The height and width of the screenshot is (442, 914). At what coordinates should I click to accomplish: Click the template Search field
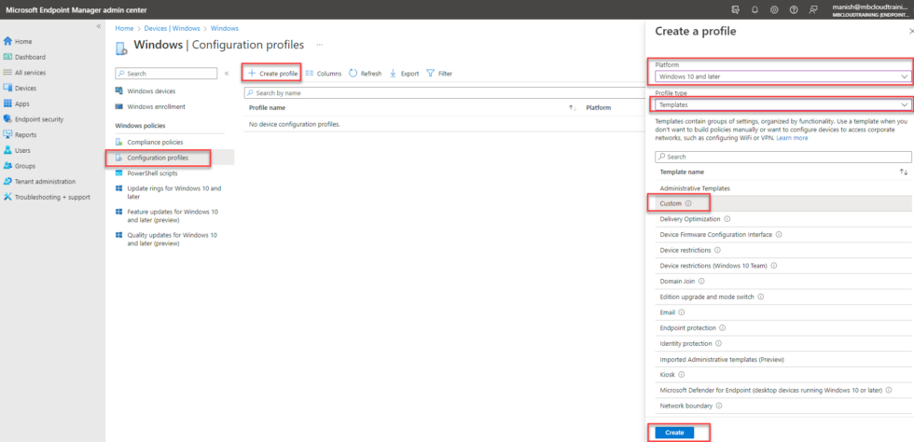(782, 157)
